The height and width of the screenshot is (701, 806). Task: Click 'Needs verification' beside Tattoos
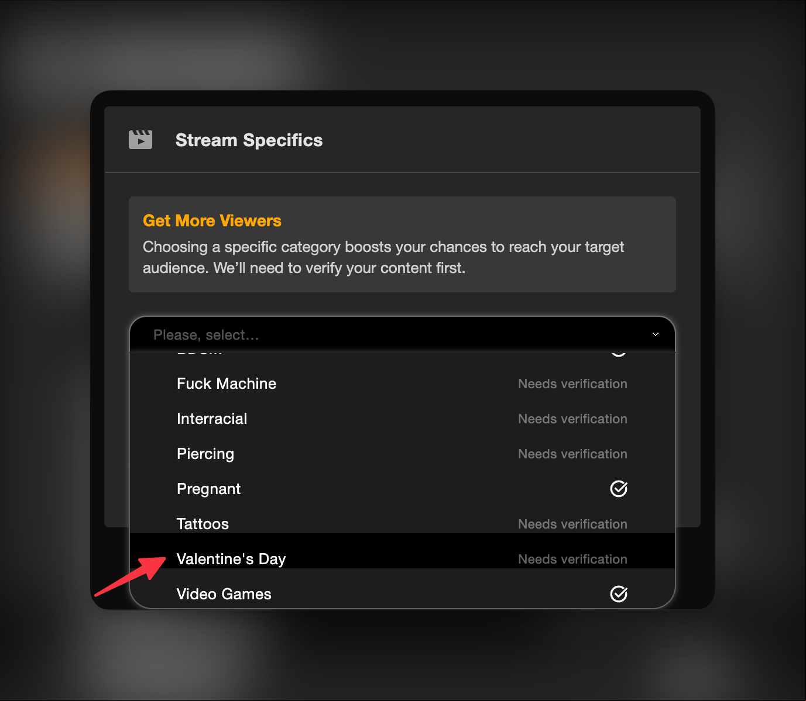point(572,524)
